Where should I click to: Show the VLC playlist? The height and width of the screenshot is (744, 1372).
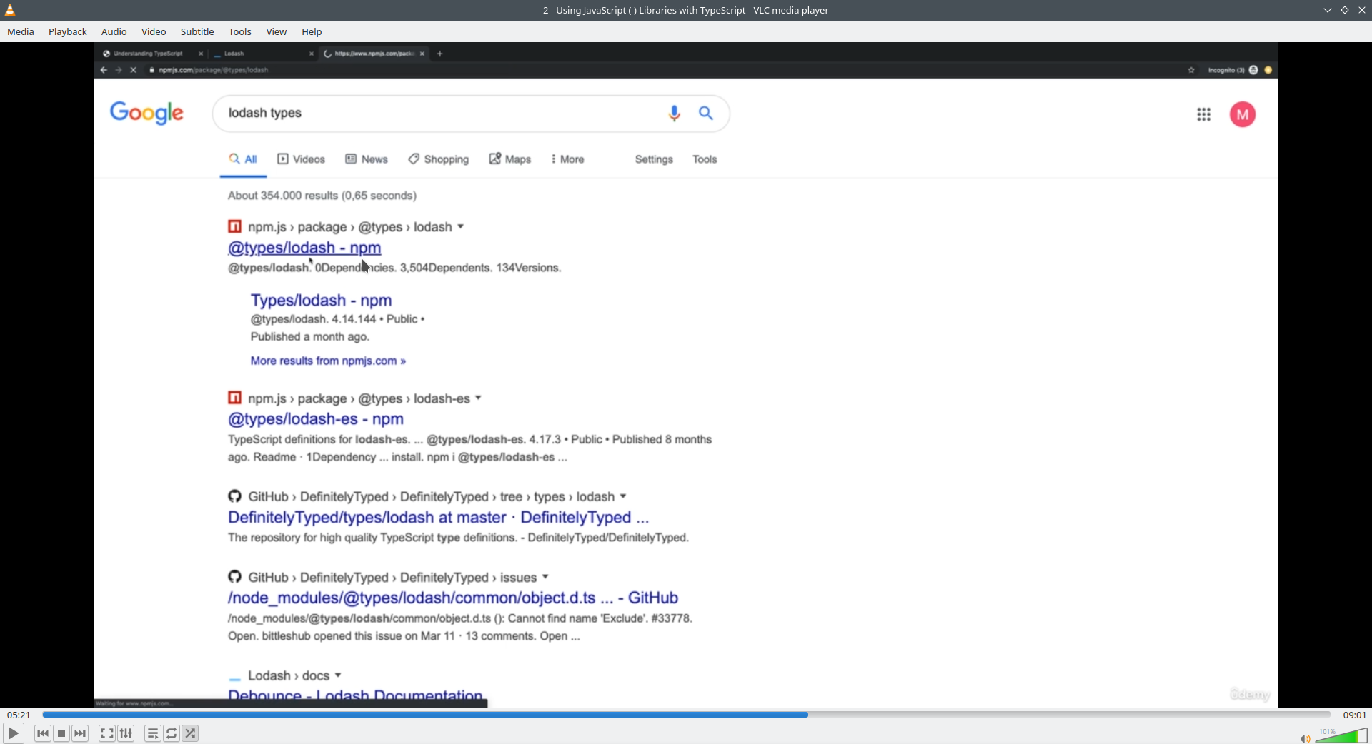click(153, 733)
